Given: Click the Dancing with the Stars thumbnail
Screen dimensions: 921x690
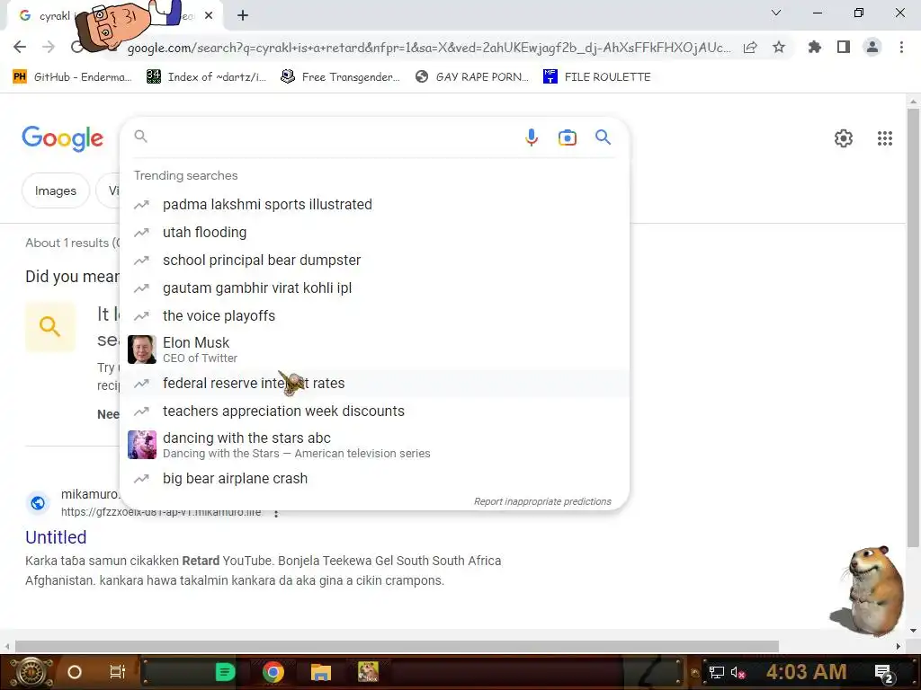Looking at the screenshot, I should click(142, 445).
